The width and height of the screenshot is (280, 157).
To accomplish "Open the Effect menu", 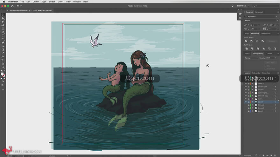I will (60, 2).
